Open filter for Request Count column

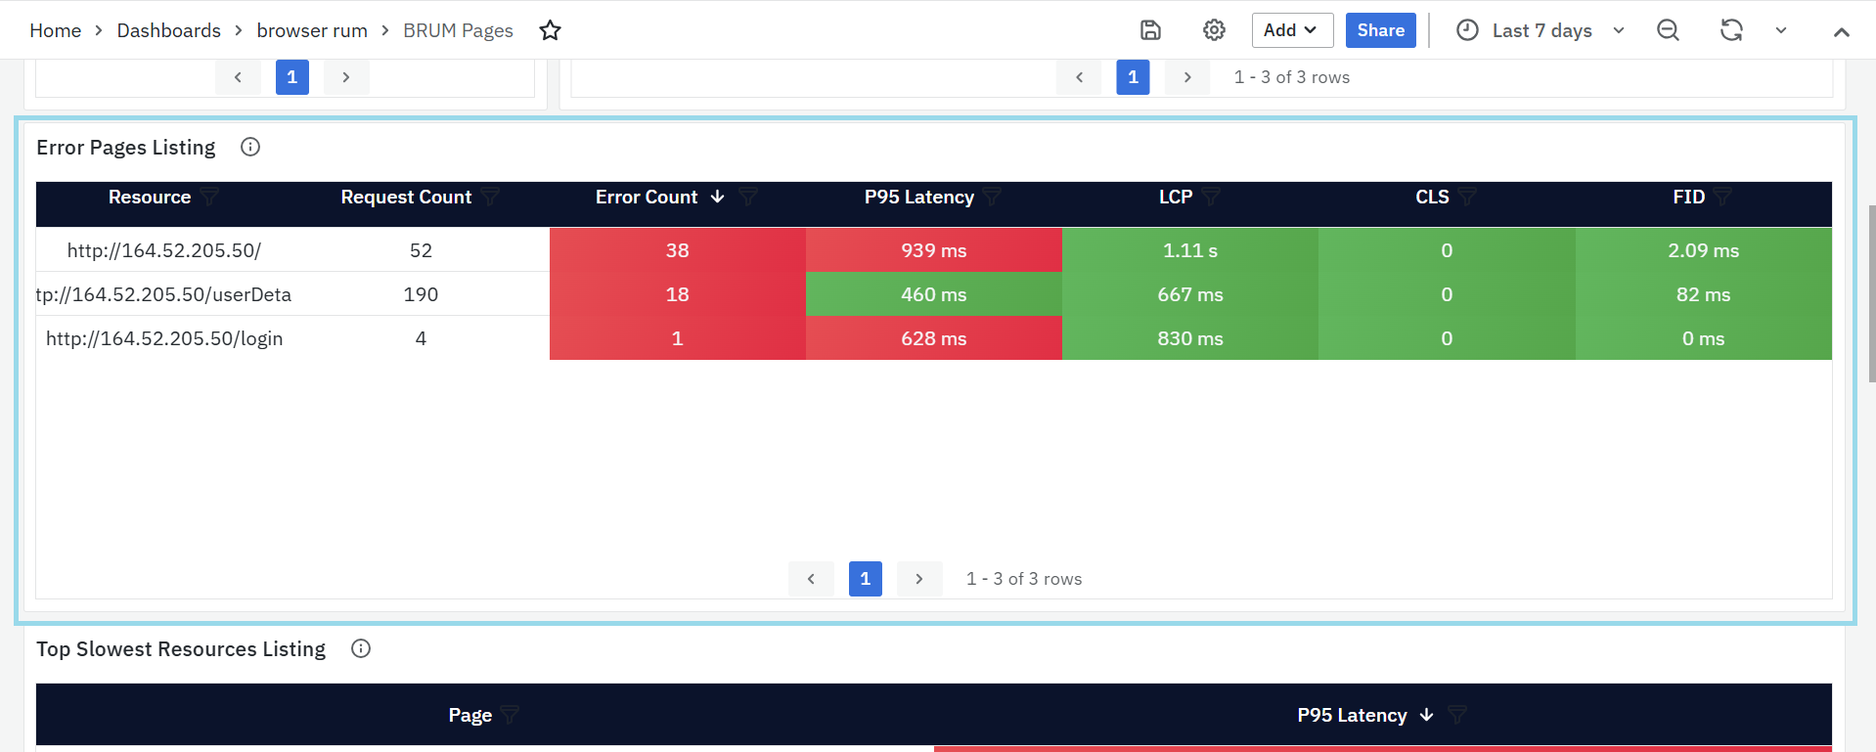pyautogui.click(x=490, y=198)
